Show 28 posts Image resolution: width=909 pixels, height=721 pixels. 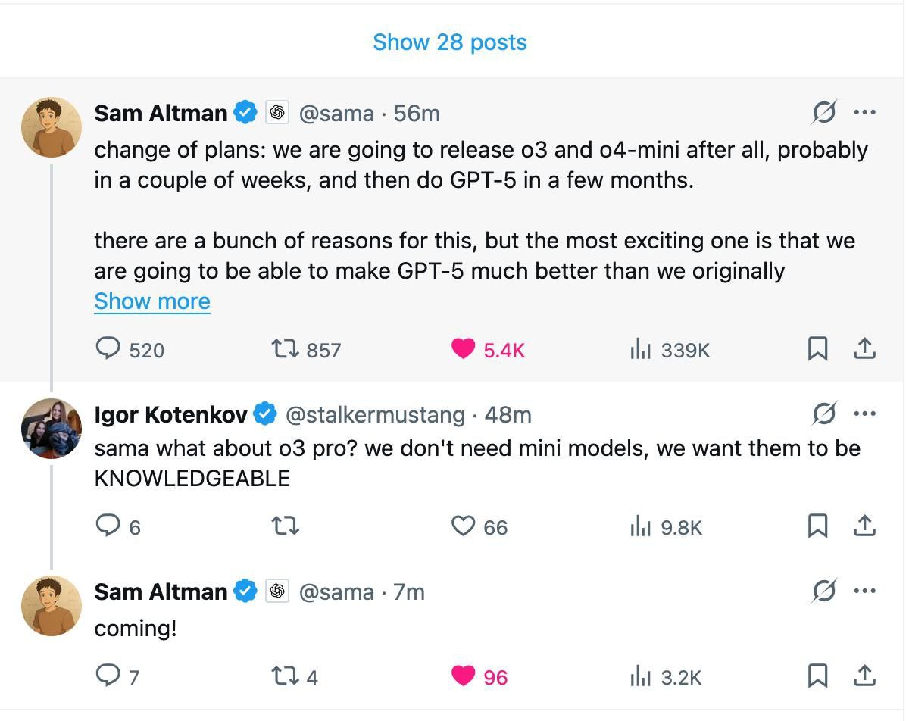(450, 42)
